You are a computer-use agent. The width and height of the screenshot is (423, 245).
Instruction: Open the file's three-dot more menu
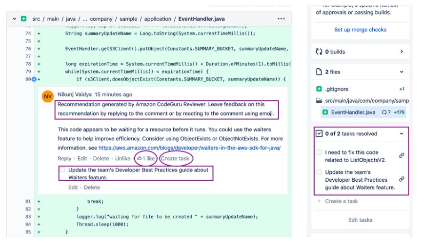click(281, 19)
